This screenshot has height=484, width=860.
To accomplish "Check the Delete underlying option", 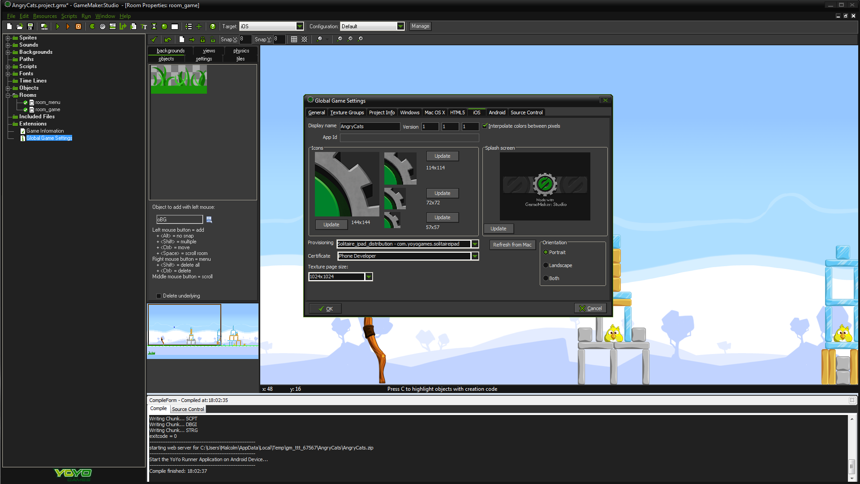I will click(x=159, y=296).
